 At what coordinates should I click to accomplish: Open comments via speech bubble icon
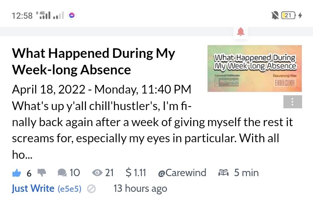pos(62,173)
